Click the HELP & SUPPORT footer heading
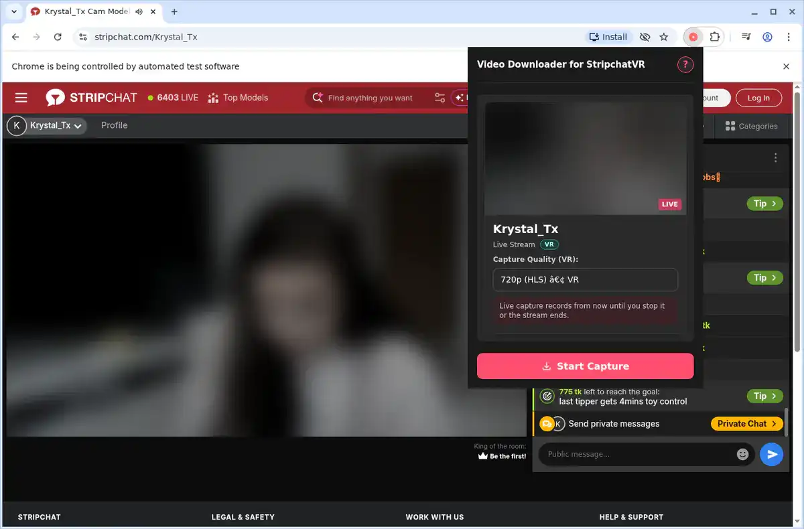 [631, 517]
